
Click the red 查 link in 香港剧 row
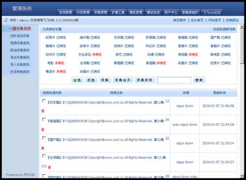pyautogui.click(x=43, y=130)
